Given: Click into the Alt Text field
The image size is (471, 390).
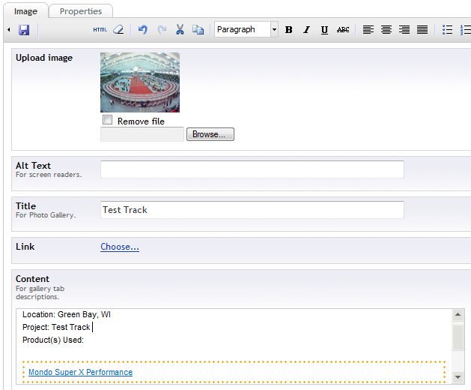Looking at the screenshot, I should coord(252,169).
